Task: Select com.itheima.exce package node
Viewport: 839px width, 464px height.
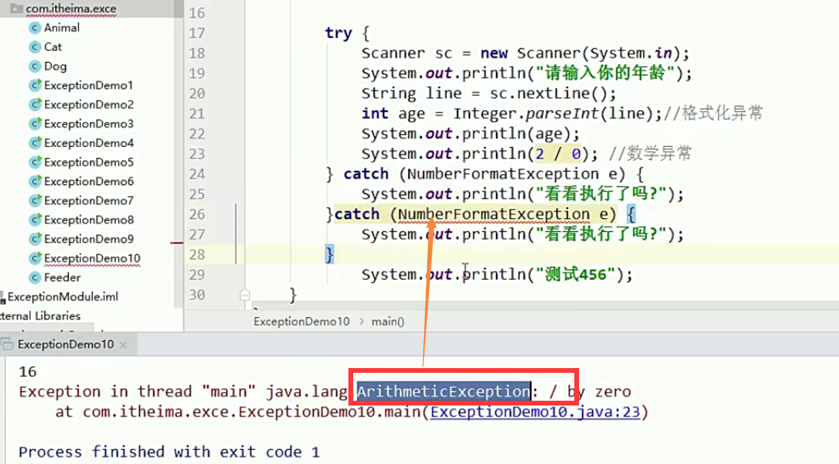Action: (71, 9)
